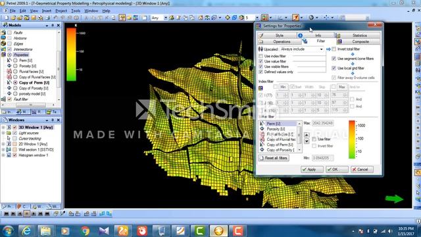The image size is (421, 237).
Task: Click the index filter icon in the Settings dialog
Action: (x=260, y=88)
